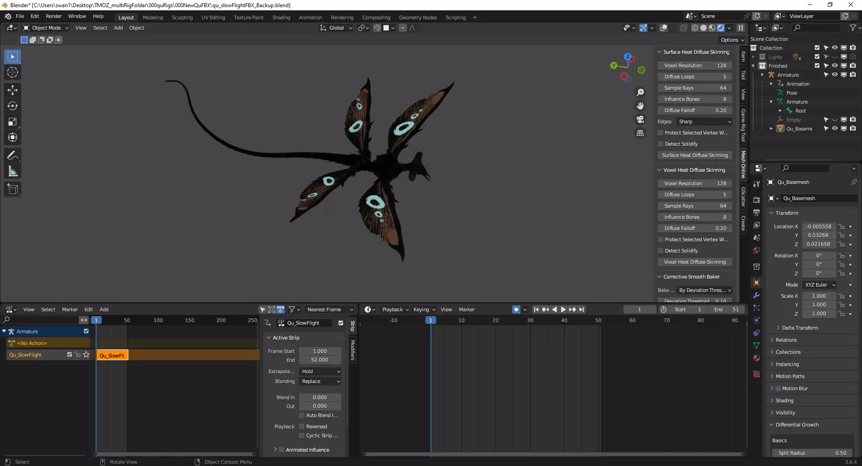The width and height of the screenshot is (862, 466).
Task: Open the Extrapolation Hold dropdown
Action: tap(321, 371)
